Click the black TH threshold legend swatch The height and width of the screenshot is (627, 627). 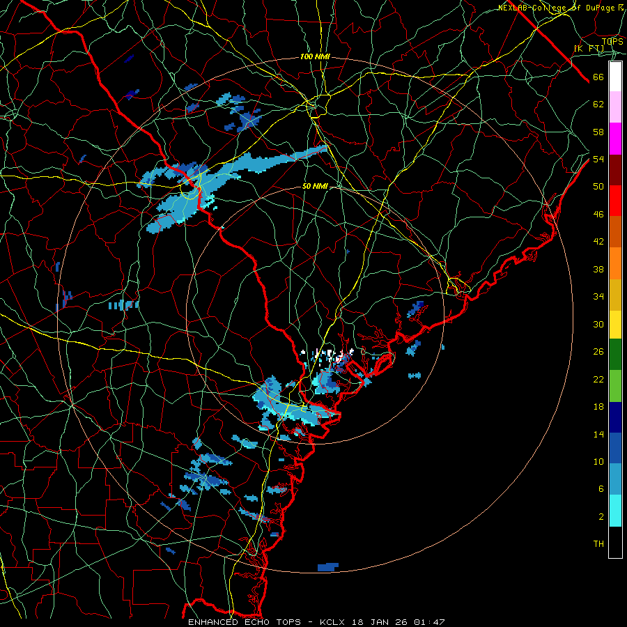tap(615, 542)
